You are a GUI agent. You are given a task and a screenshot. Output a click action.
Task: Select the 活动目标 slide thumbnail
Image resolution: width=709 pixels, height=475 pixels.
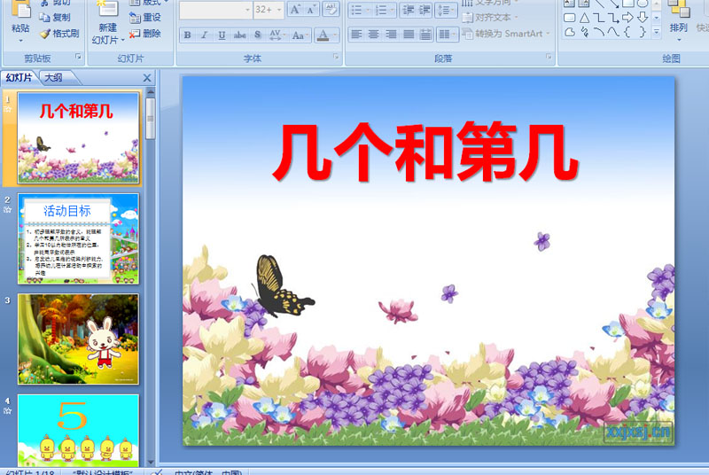[x=78, y=238]
